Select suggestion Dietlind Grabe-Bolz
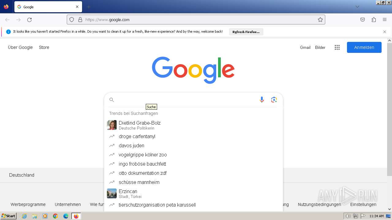The width and height of the screenshot is (392, 220). tap(194, 125)
